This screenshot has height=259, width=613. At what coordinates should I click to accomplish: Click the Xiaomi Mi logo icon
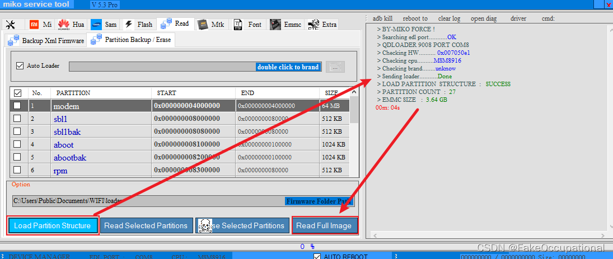(34, 24)
